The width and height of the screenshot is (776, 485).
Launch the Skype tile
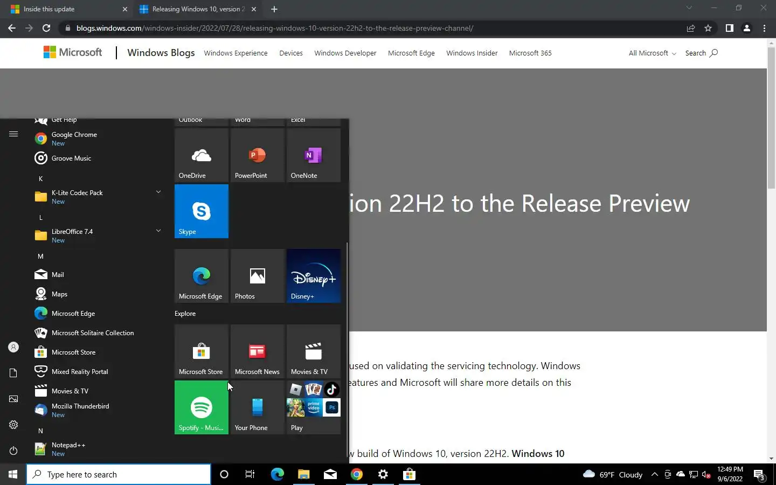click(x=202, y=211)
